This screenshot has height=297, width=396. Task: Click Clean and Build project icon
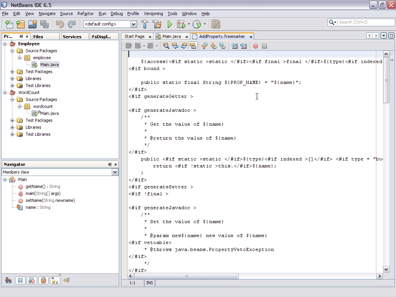click(157, 24)
